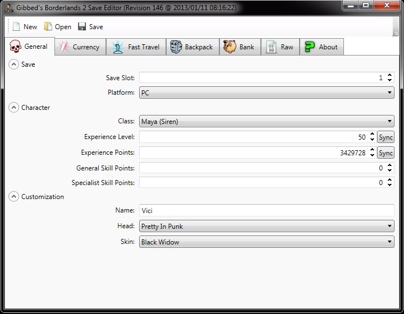Maximize the Save Editor window
This screenshot has height=314, width=404.
pos(366,6)
